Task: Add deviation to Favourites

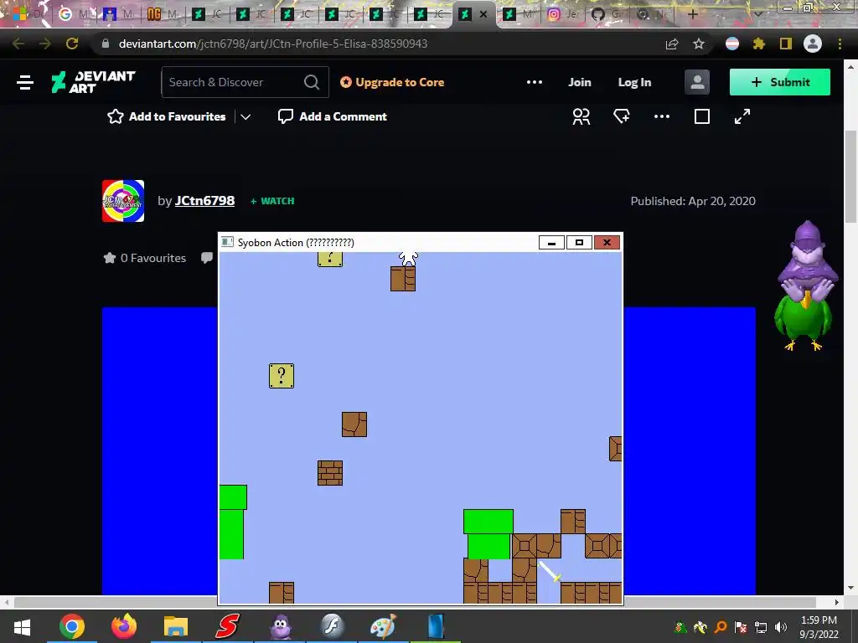Action: [x=167, y=116]
